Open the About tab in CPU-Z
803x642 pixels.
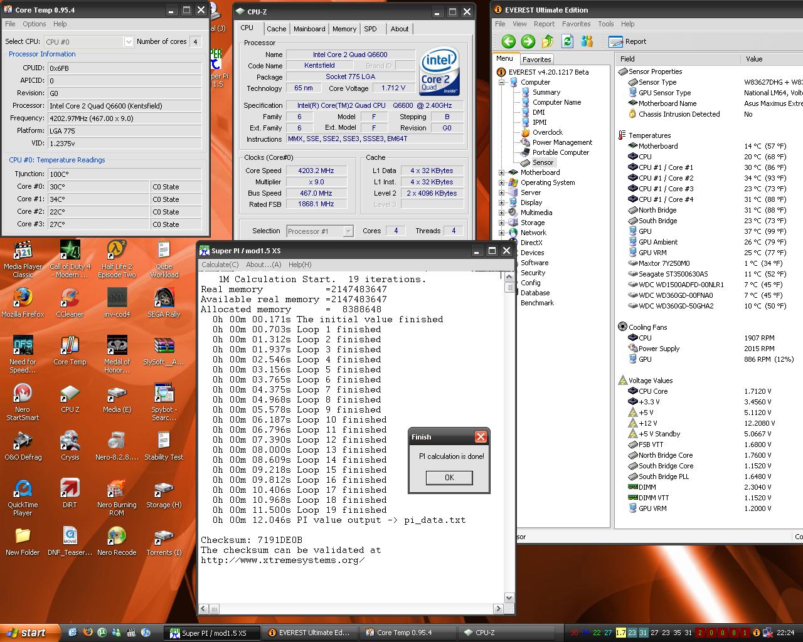point(400,29)
